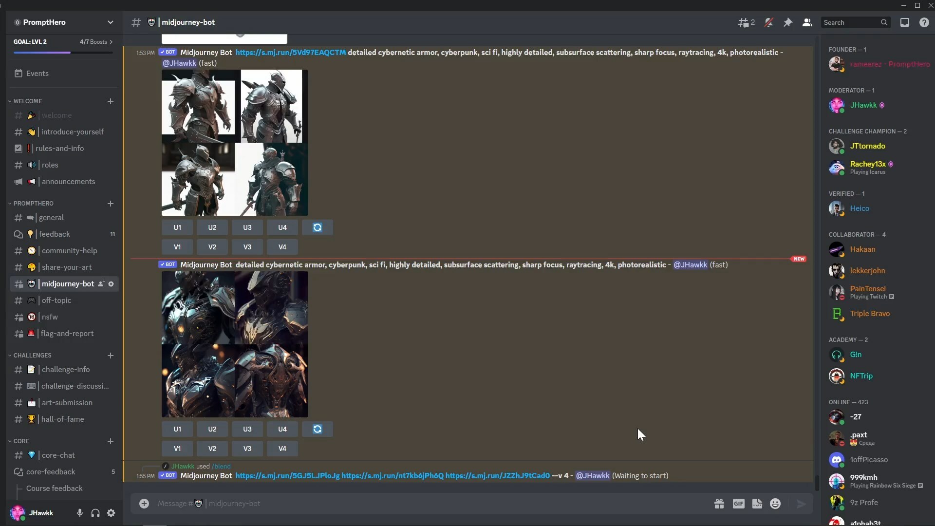Image resolution: width=935 pixels, height=526 pixels.
Task: Open the Help question mark icon
Action: (924, 22)
